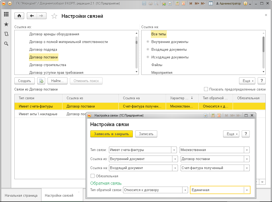272x202 pixels.
Task: Open Search magnifier in left sidebar
Action: (6, 44)
